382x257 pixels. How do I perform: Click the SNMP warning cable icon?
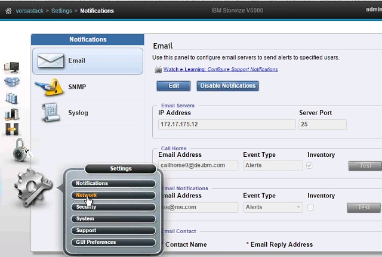(x=50, y=87)
